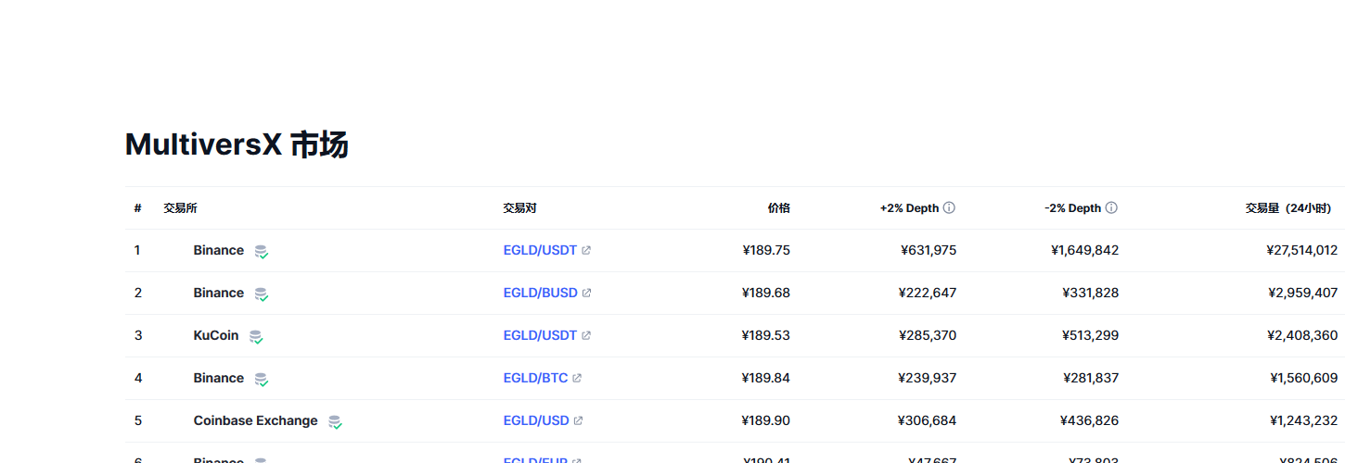Click verified reserves icon beside Binance row 1
The height and width of the screenshot is (463, 1345).
[x=262, y=252]
